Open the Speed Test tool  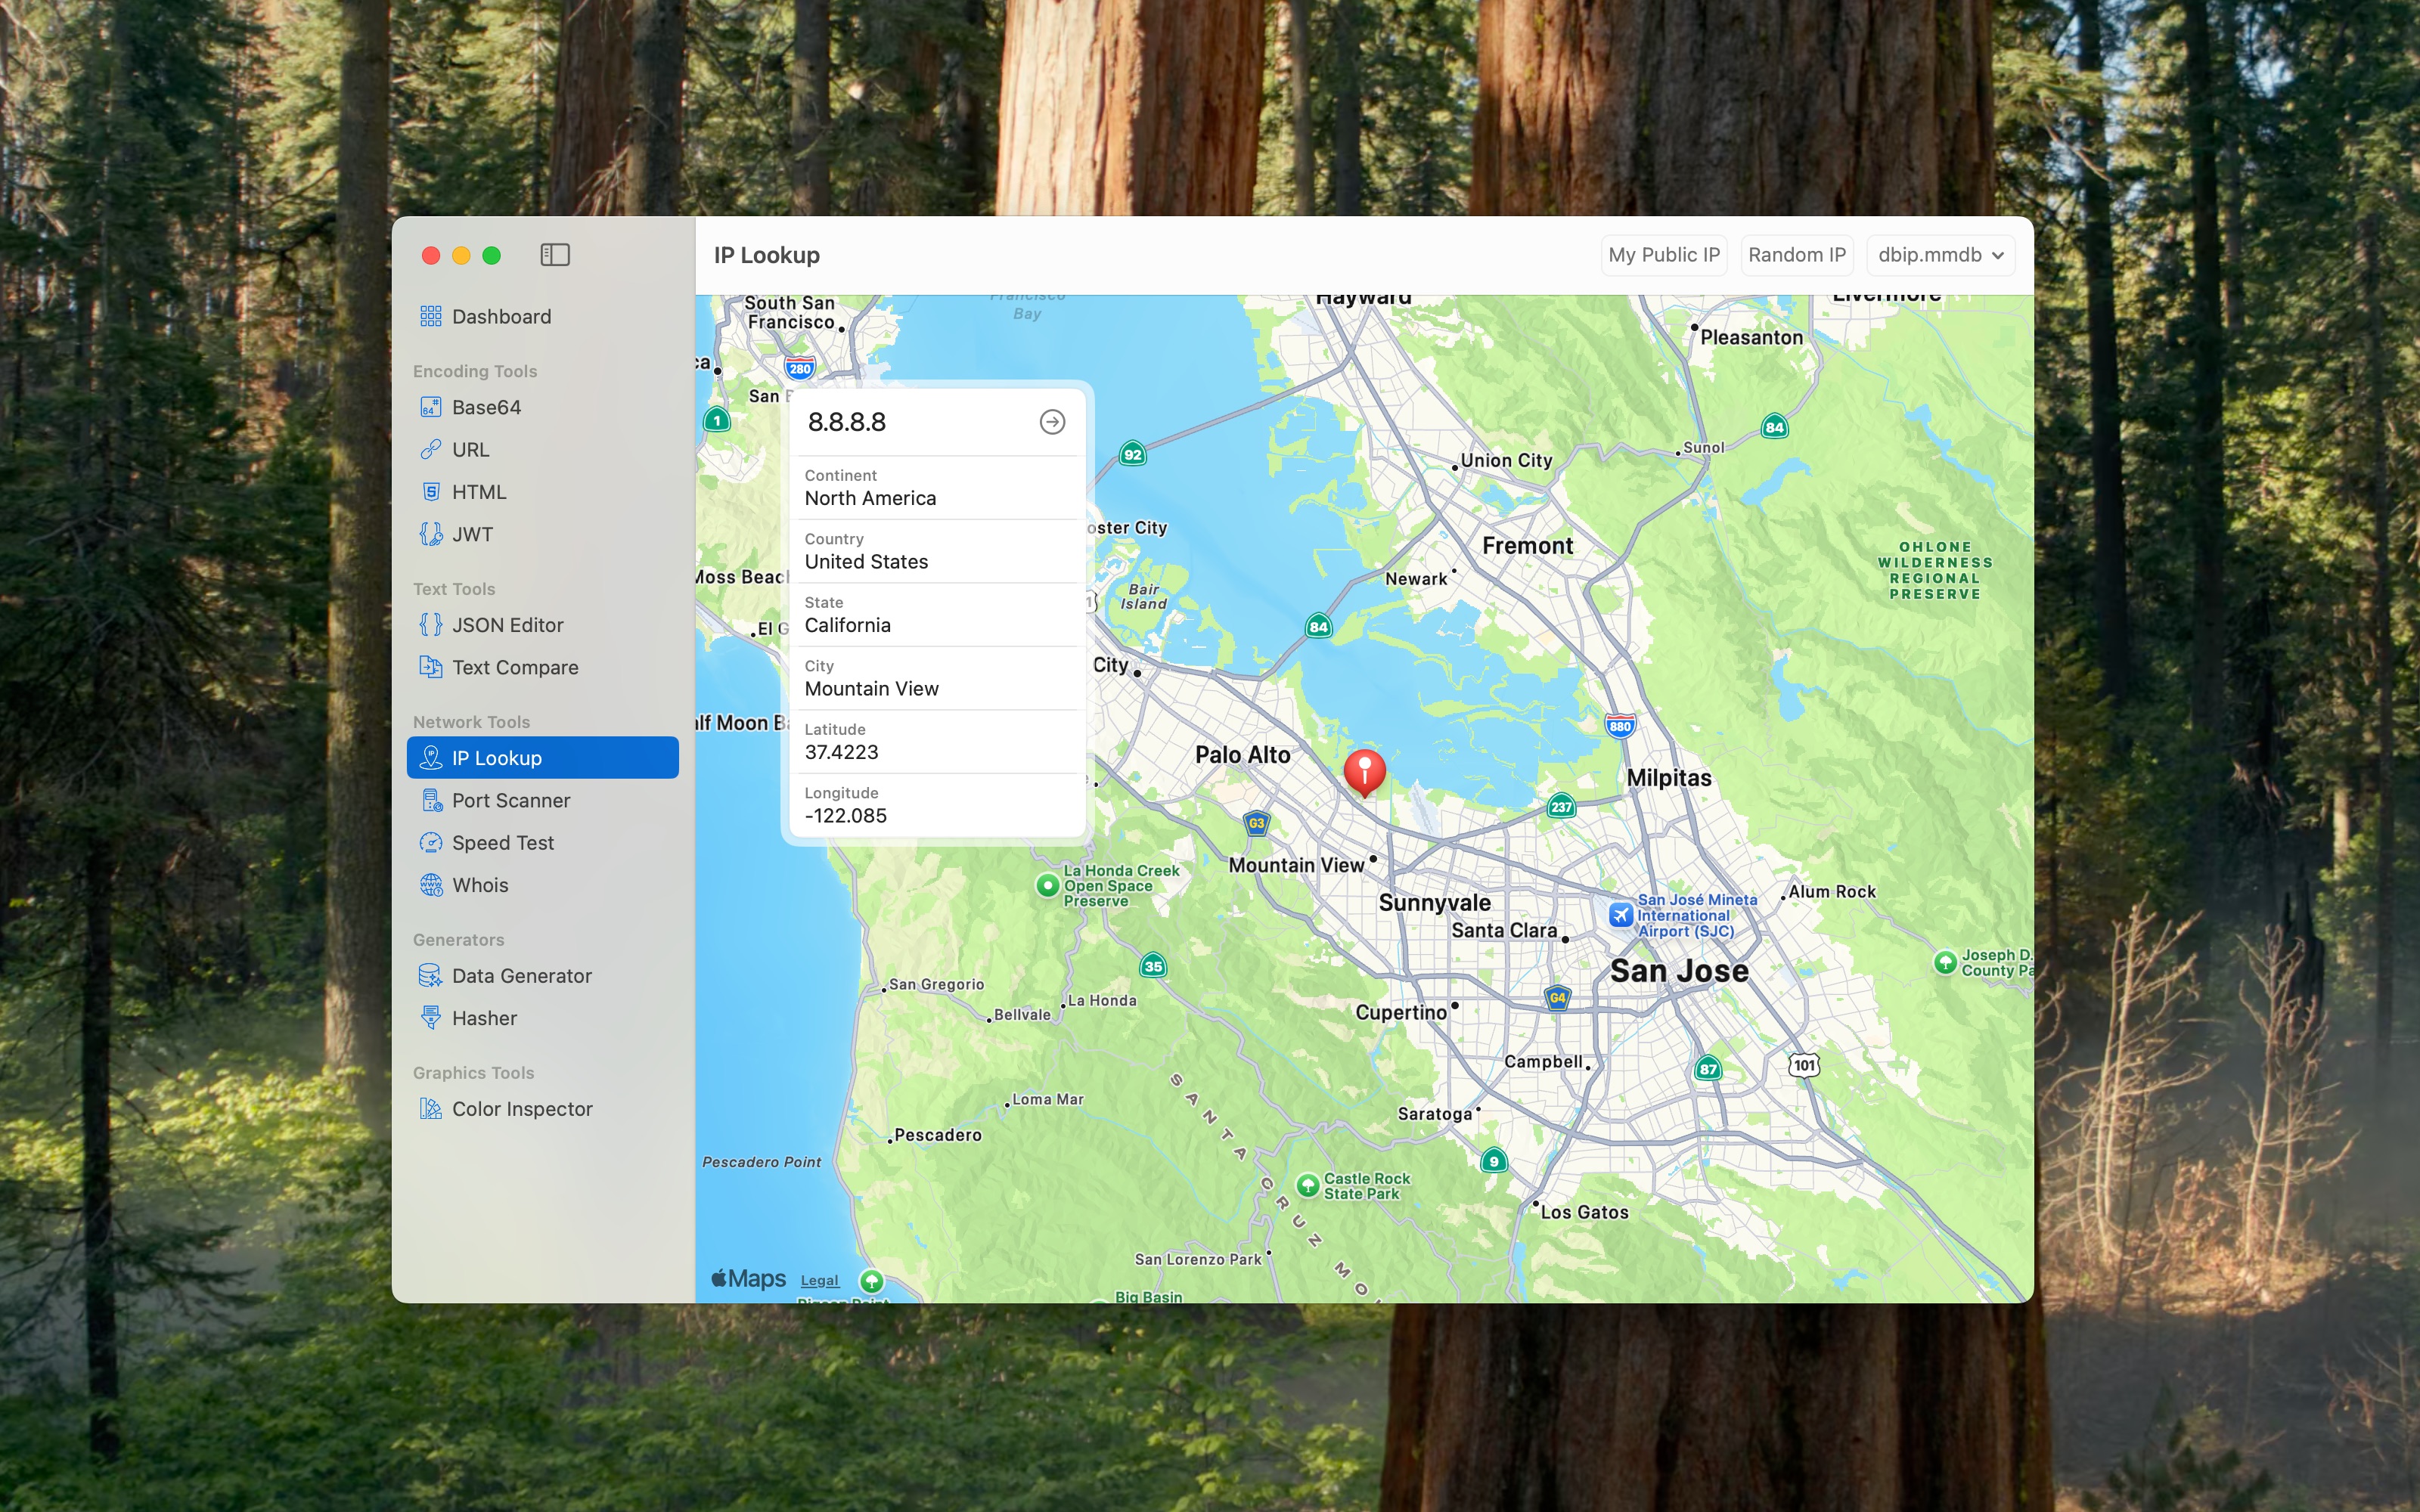click(x=502, y=843)
